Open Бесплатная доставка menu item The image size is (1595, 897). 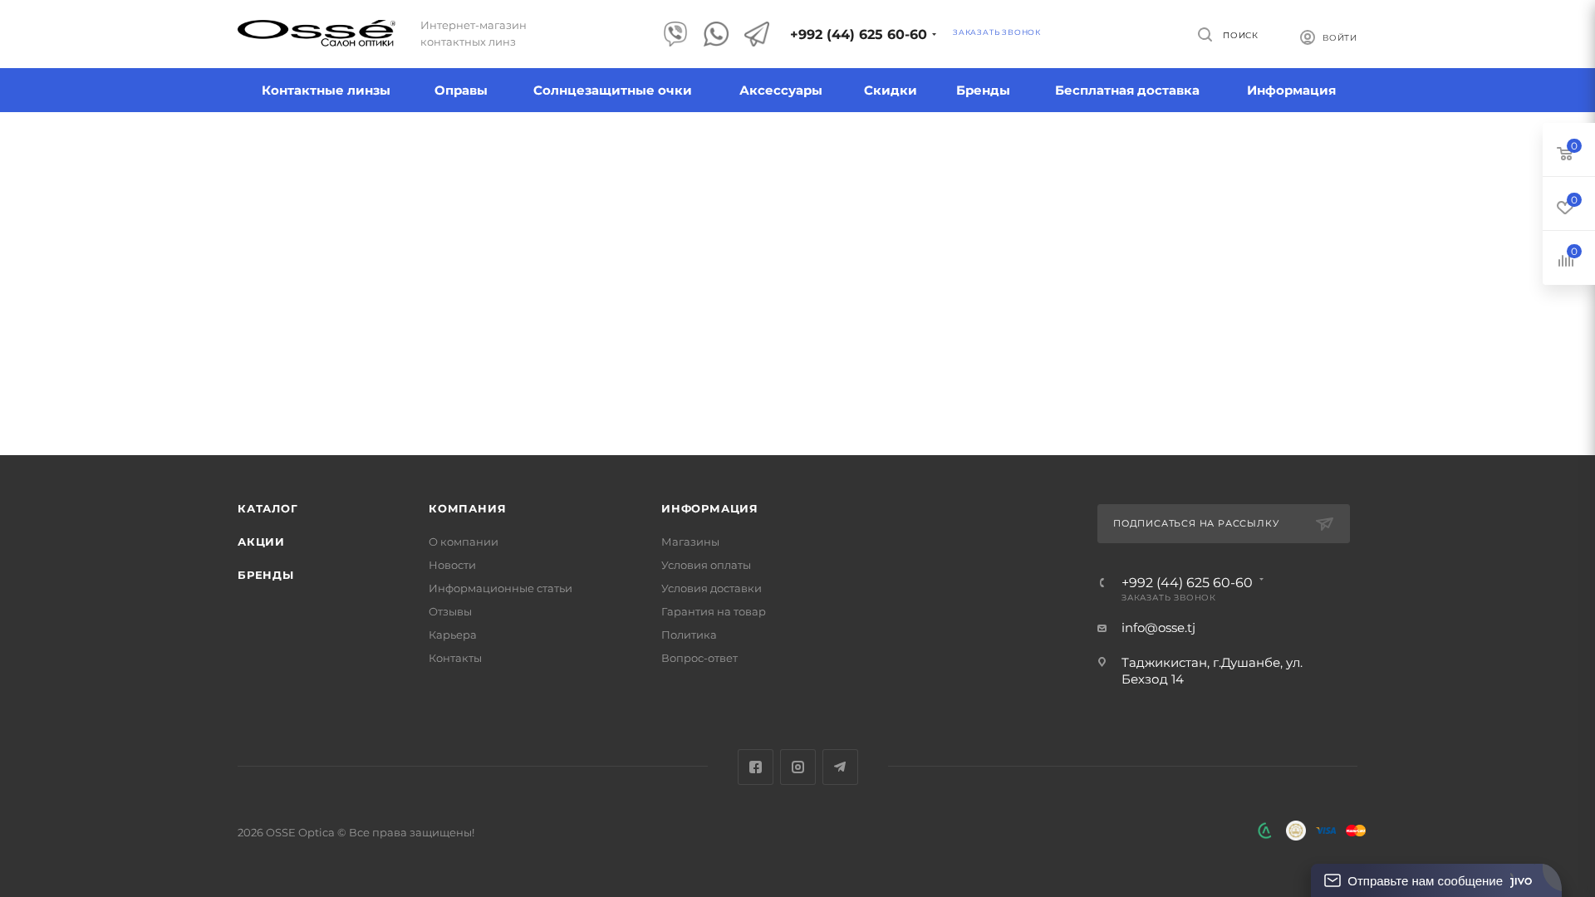pos(1127,91)
